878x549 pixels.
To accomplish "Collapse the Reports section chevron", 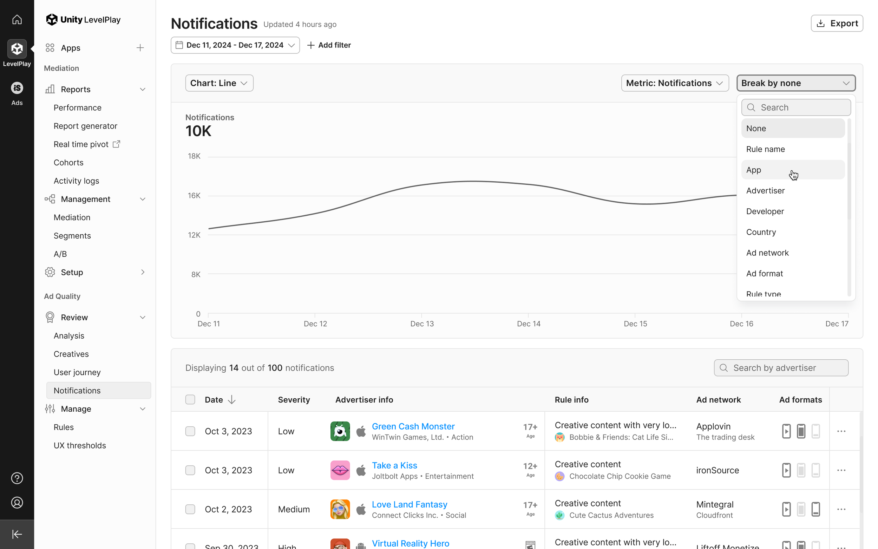I will 143,89.
